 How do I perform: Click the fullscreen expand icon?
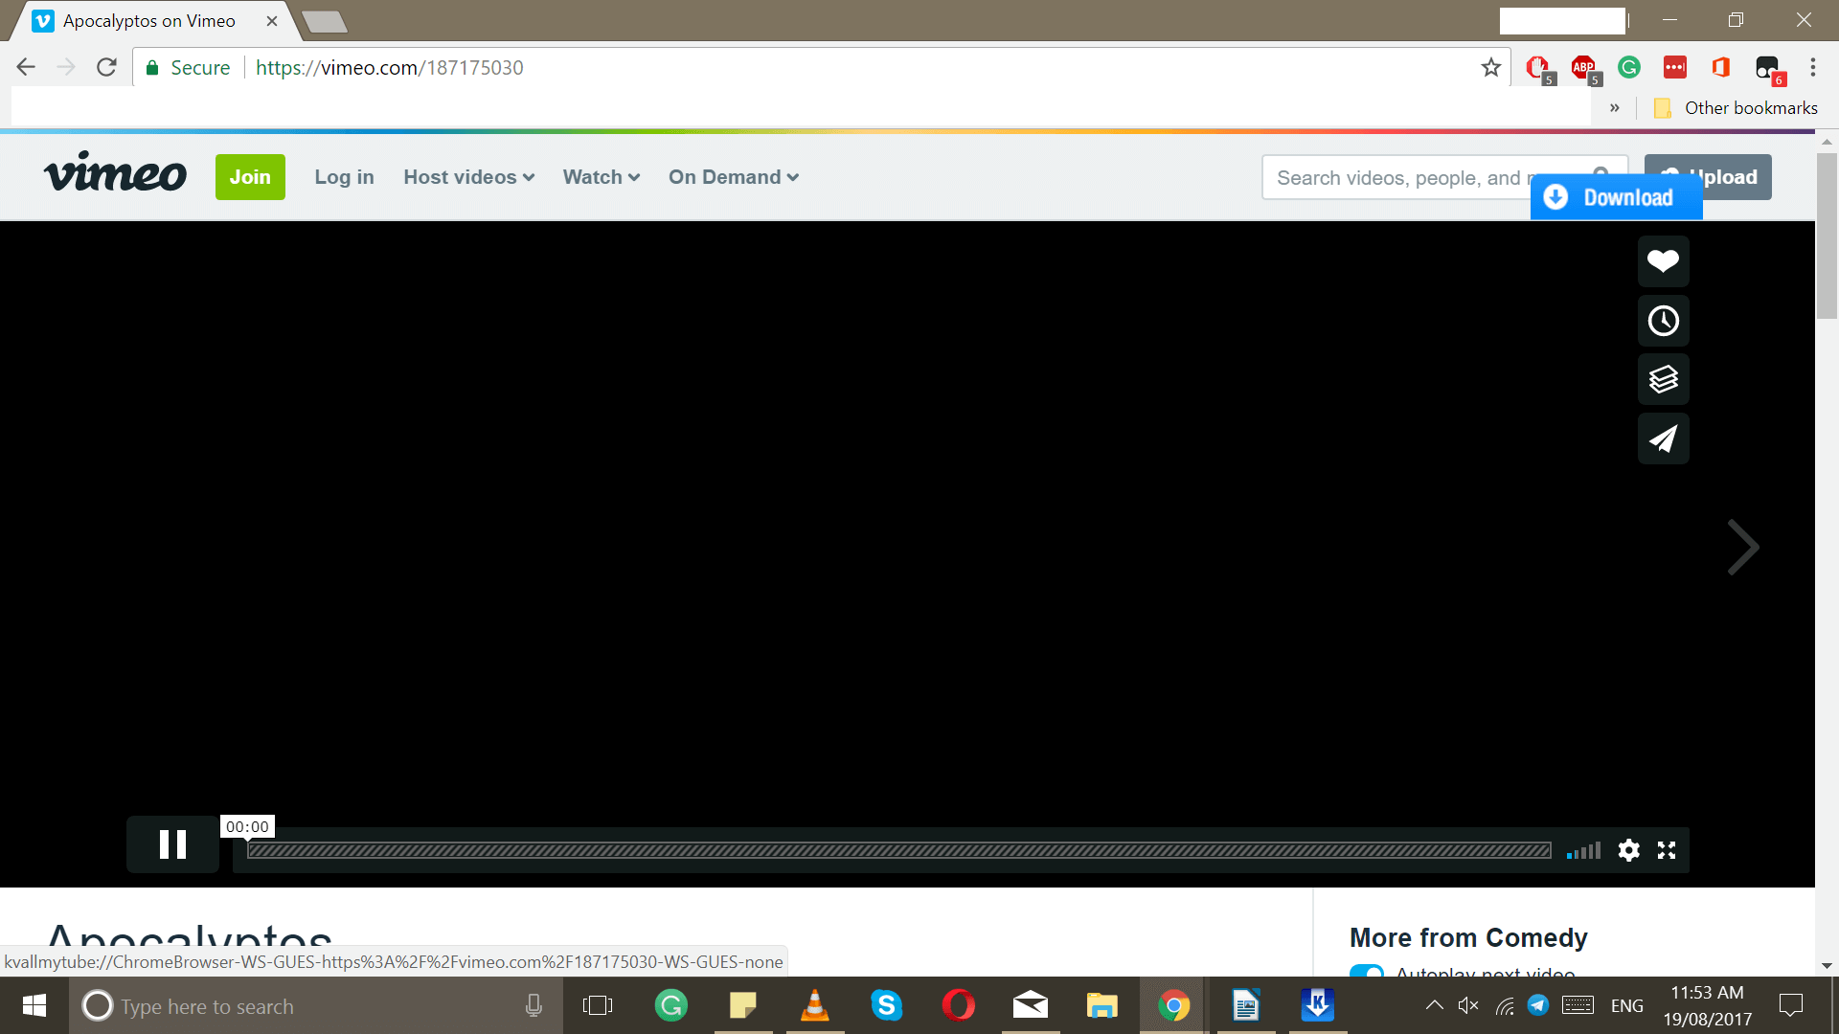1668,849
